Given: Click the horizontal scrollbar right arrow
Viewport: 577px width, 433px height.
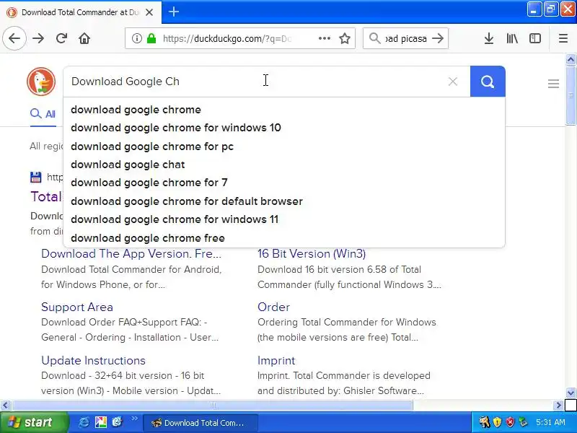Looking at the screenshot, I should click(558, 406).
